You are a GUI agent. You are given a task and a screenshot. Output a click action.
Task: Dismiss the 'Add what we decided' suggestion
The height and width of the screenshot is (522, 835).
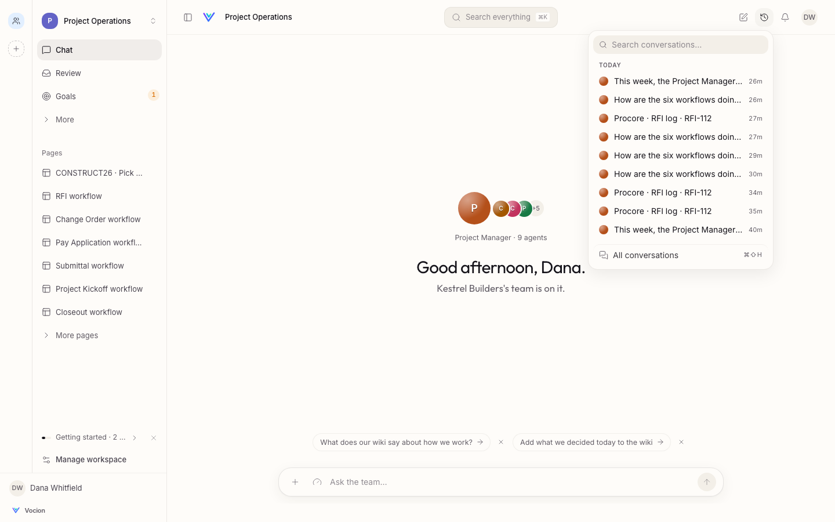(681, 442)
